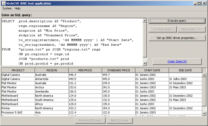
Task: Click the STANDARD PRICE column header
Action: point(119,70)
